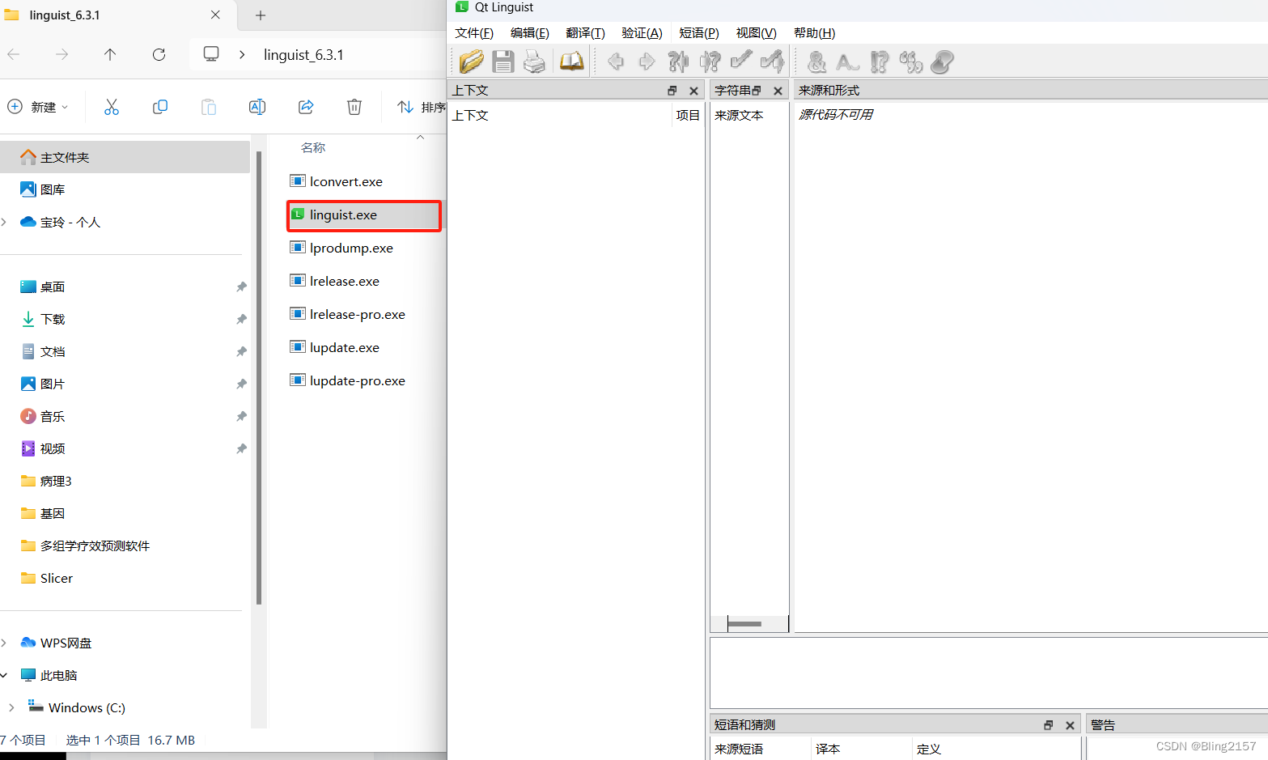
Task: Expand WPS网盘 tree node
Action: point(4,643)
